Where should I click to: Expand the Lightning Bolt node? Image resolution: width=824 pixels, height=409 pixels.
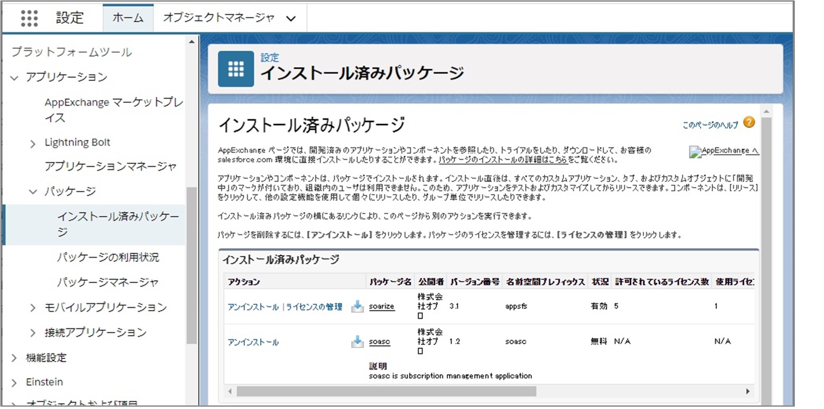[33, 143]
